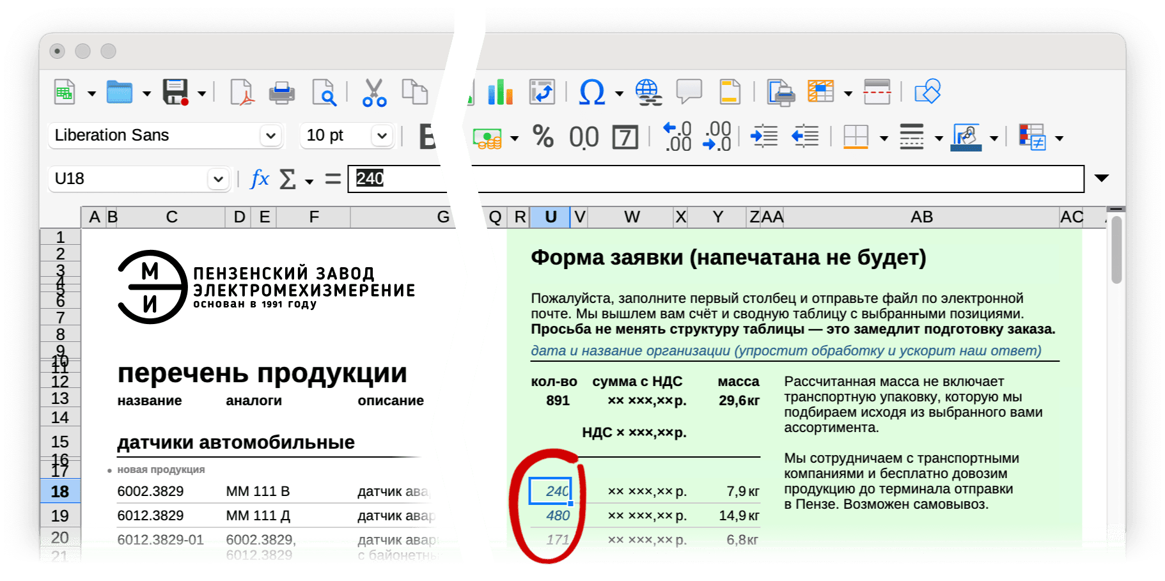Image resolution: width=1165 pixels, height=581 pixels.
Task: Cut the selection with the scissors icon
Action: click(x=374, y=91)
